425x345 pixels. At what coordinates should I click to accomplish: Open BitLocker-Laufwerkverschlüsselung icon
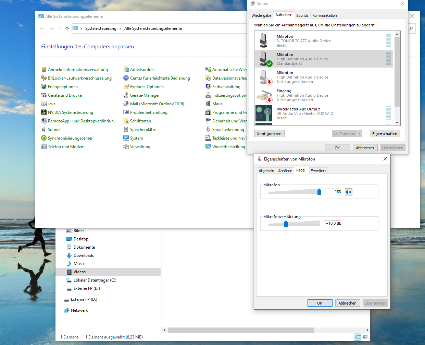44,78
